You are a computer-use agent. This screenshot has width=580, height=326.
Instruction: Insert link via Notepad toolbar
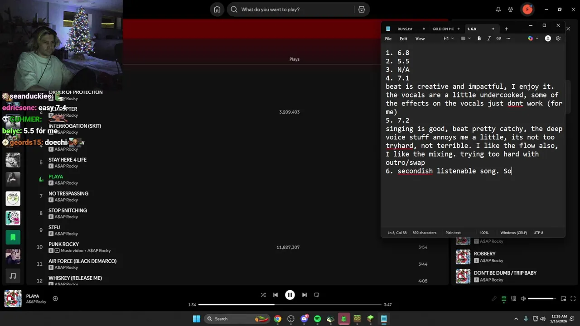pyautogui.click(x=498, y=38)
